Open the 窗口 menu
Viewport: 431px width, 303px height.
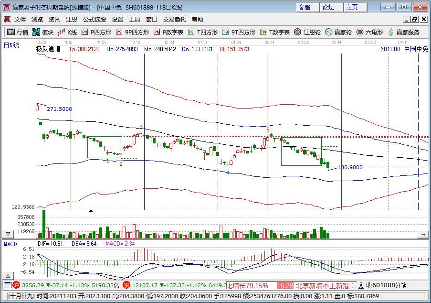pyautogui.click(x=151, y=19)
